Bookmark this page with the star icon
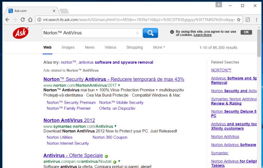The height and width of the screenshot is (168, 263). pos(239,20)
